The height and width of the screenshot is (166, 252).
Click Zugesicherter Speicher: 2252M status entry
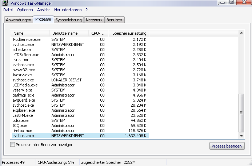tap(108, 162)
